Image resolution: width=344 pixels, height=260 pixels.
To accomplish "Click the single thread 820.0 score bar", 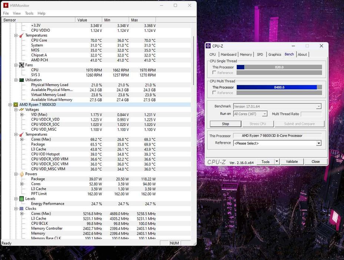I will tap(279, 67).
